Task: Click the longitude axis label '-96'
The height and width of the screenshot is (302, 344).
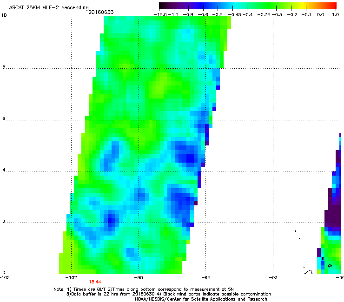Action: pyautogui.click(x=206, y=278)
